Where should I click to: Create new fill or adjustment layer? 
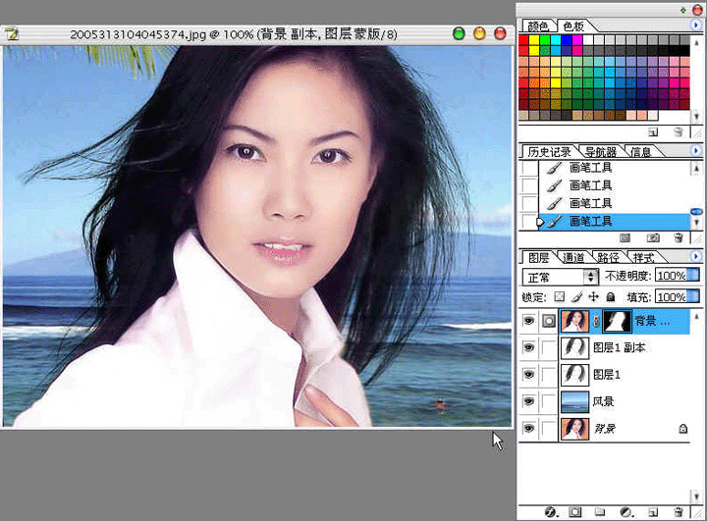click(x=626, y=512)
